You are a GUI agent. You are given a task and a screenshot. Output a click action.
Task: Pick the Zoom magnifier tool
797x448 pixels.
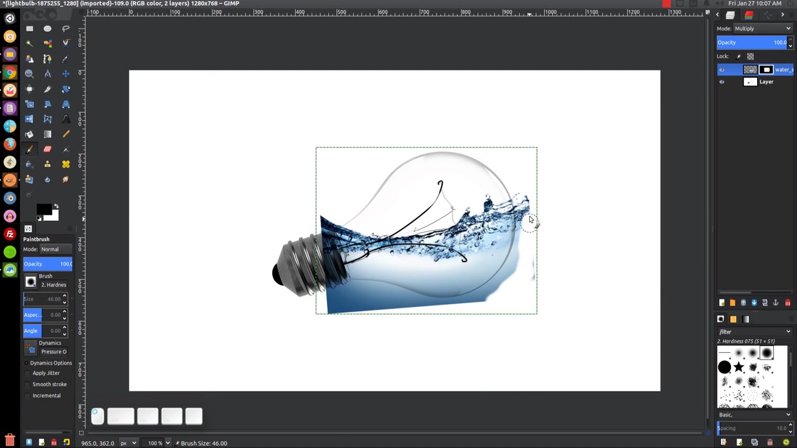pos(29,73)
